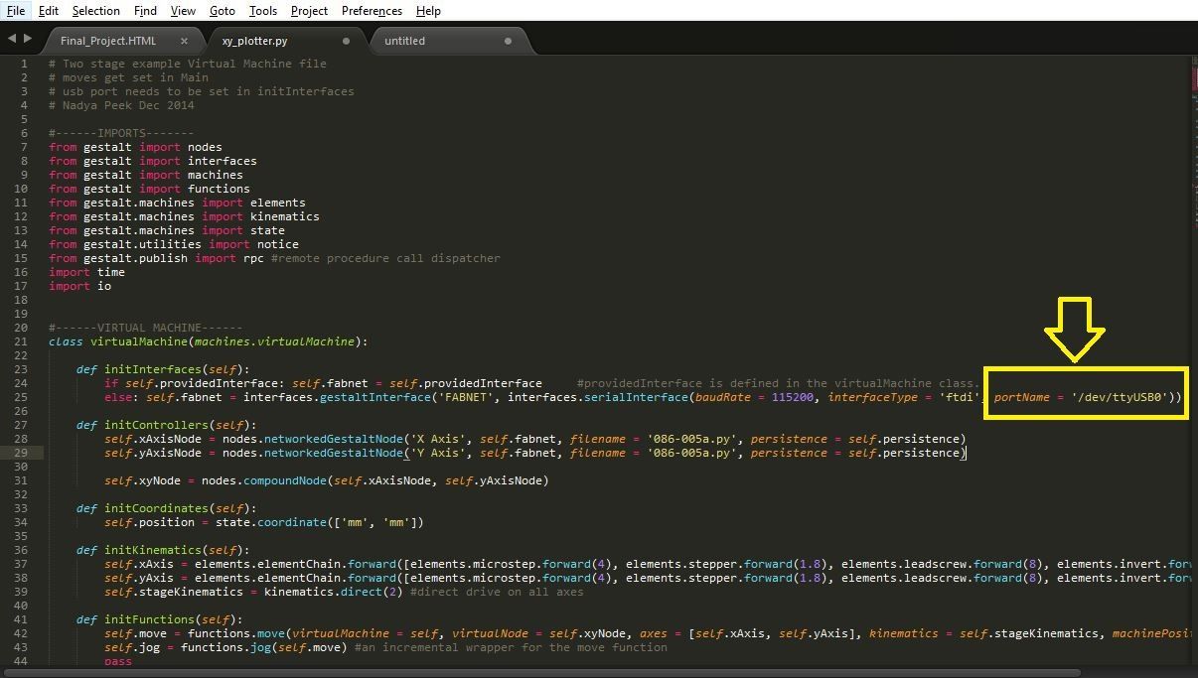Click the 'def initInterfaces' function name

[x=152, y=369]
